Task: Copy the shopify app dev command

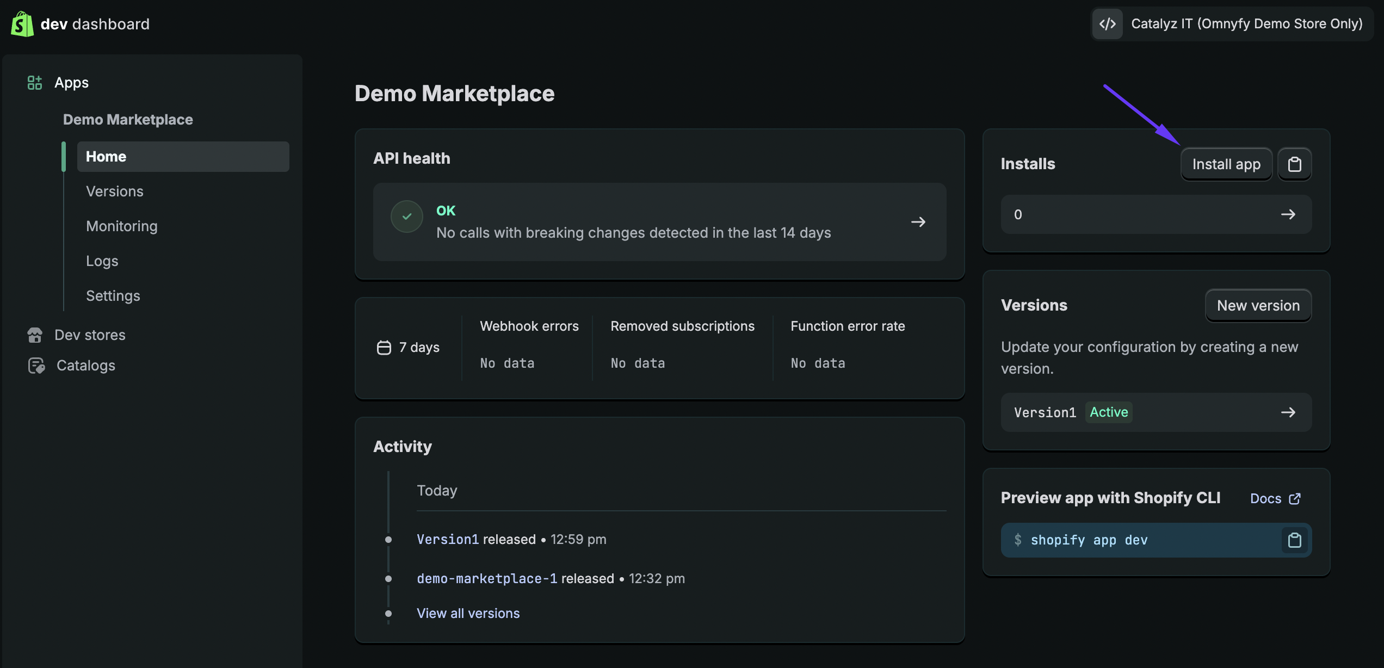Action: 1294,540
